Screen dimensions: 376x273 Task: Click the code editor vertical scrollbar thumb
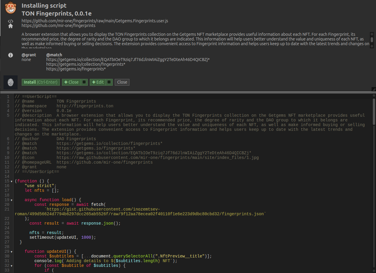[x=374, y=111]
